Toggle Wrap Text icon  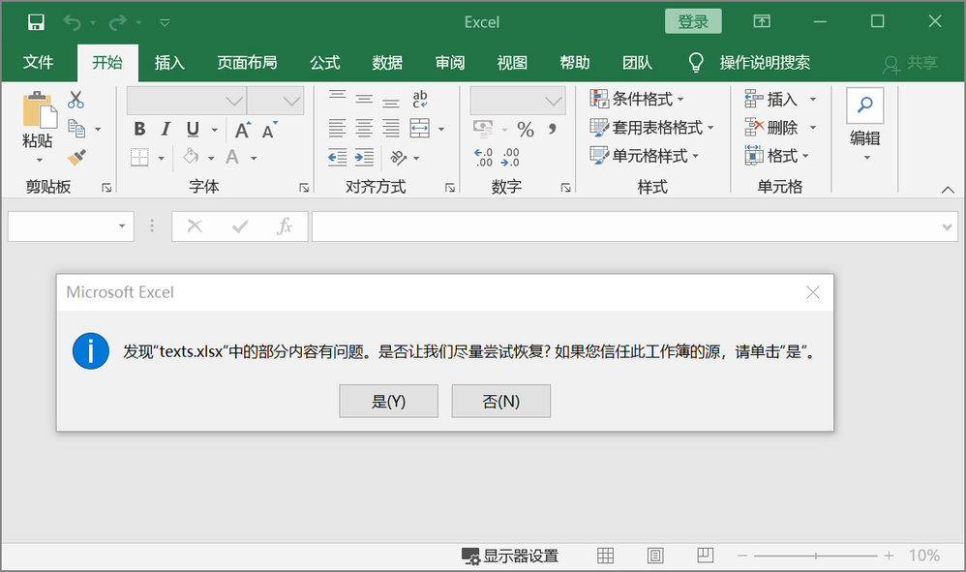tap(420, 99)
